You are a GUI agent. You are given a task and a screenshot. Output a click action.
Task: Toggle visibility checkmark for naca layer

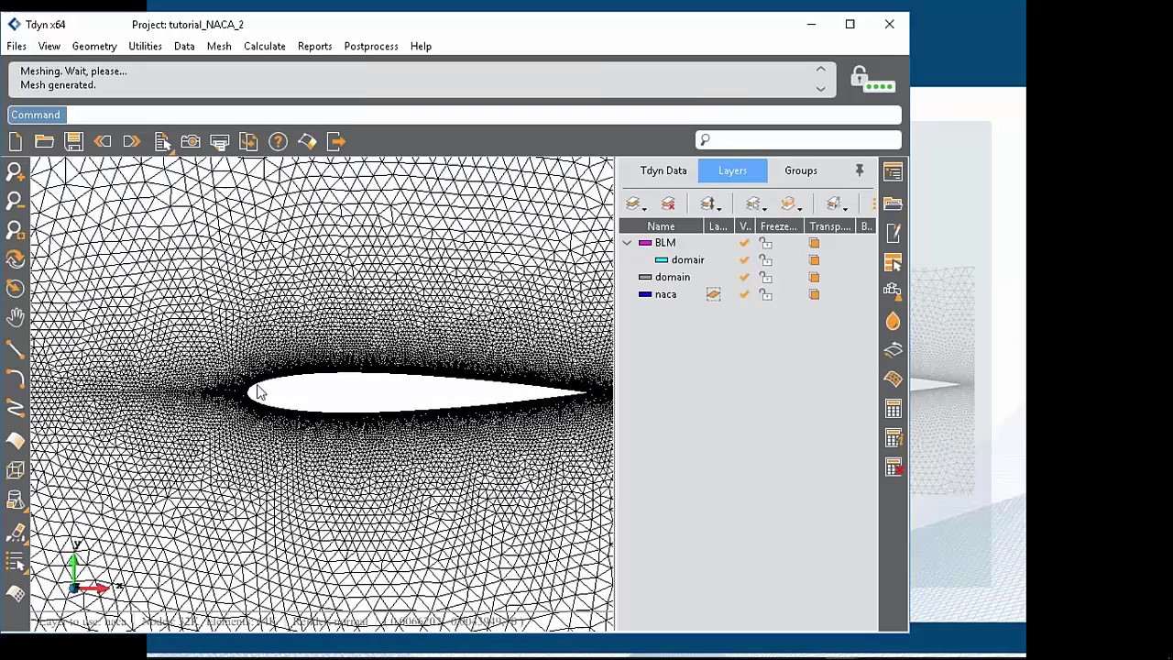coord(744,294)
